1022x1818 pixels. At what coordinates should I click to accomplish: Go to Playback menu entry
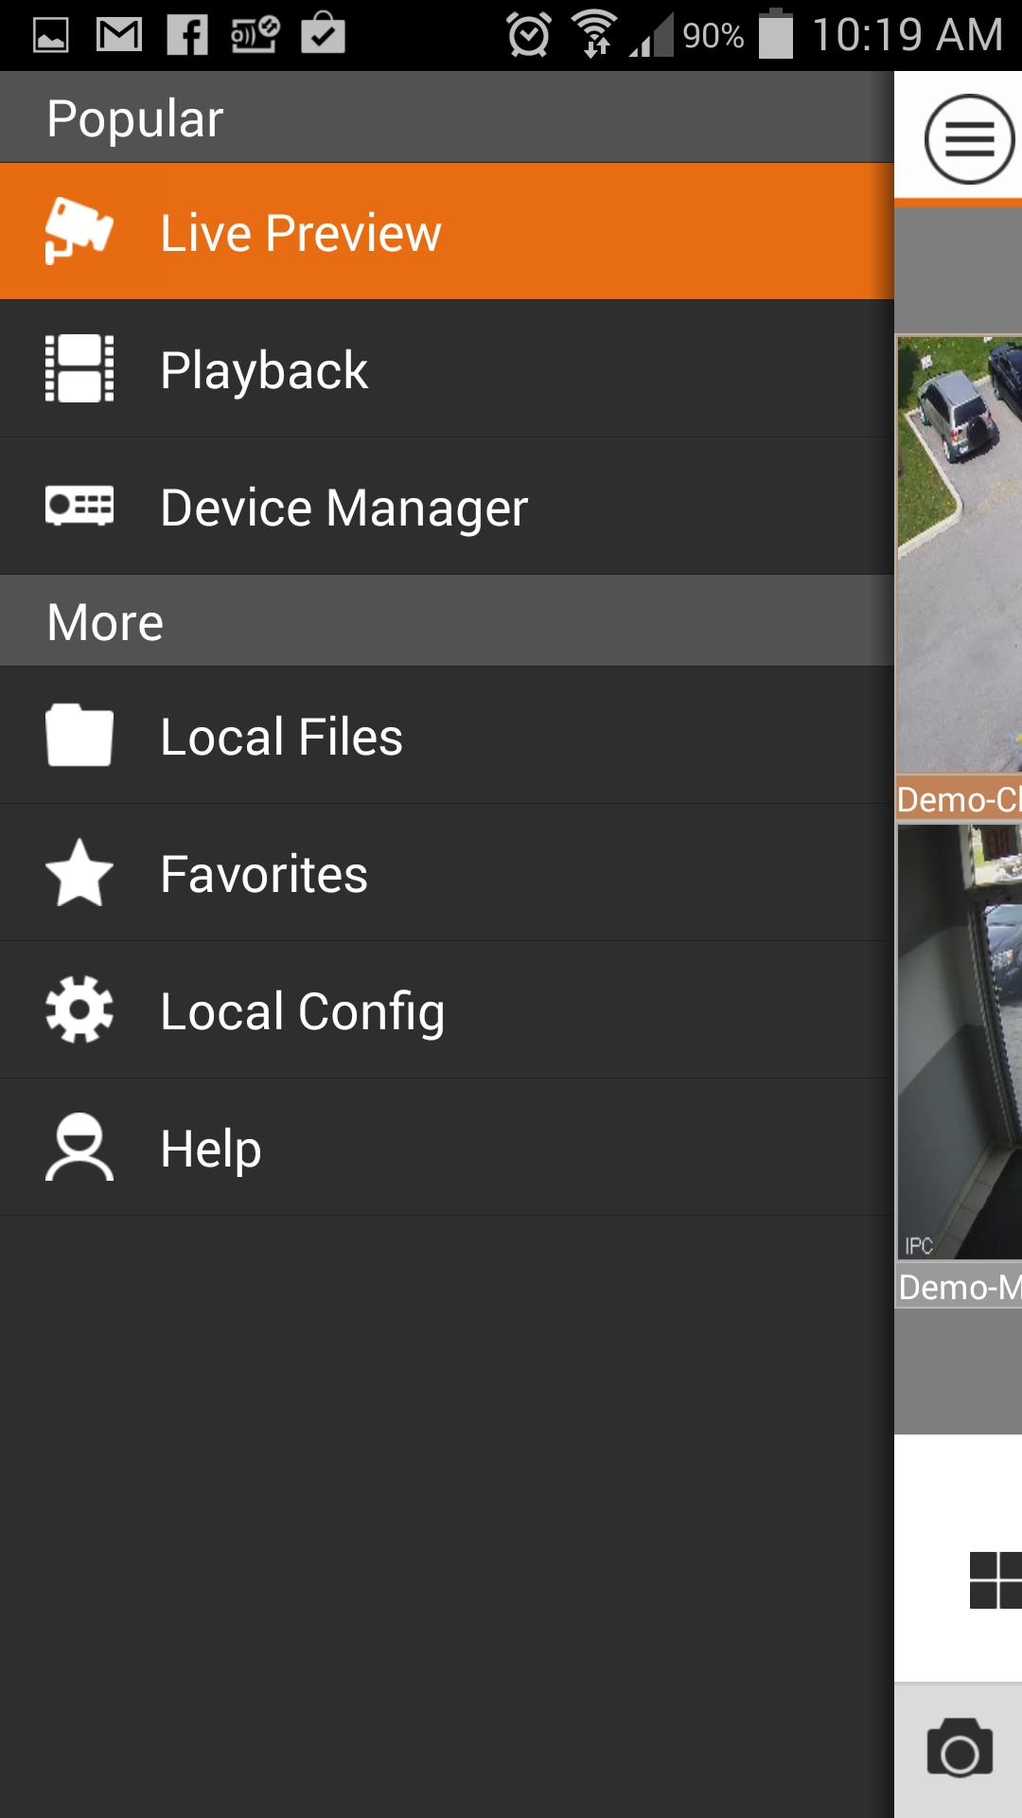pyautogui.click(x=264, y=370)
